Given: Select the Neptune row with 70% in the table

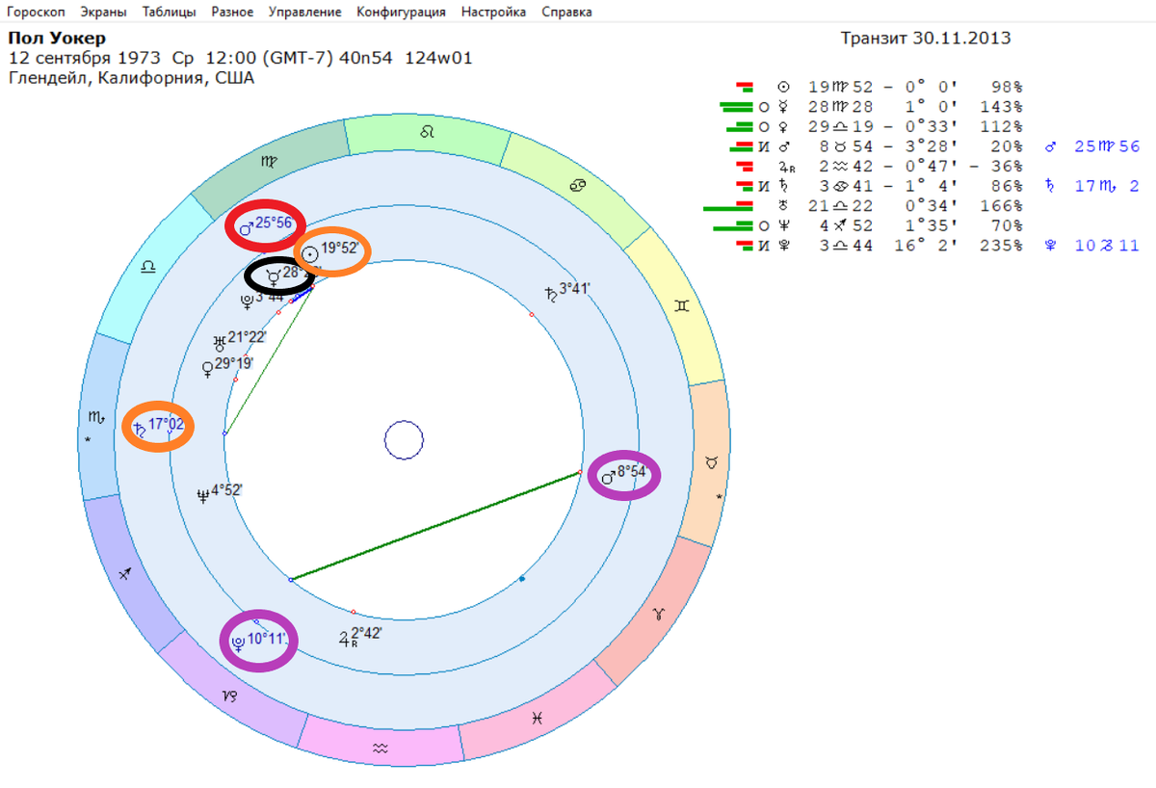Looking at the screenshot, I should 869,225.
